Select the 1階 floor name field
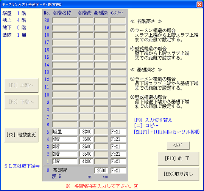204x191 pixels. (65, 161)
